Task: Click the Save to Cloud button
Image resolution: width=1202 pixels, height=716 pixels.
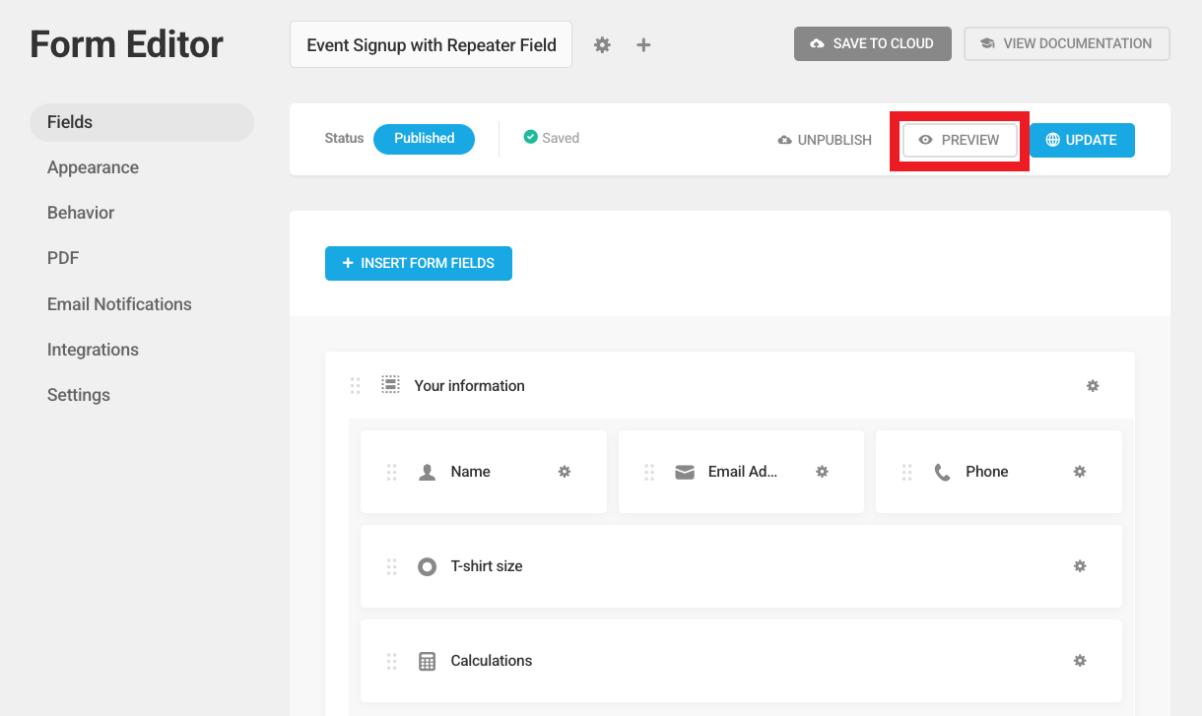Action: click(873, 43)
